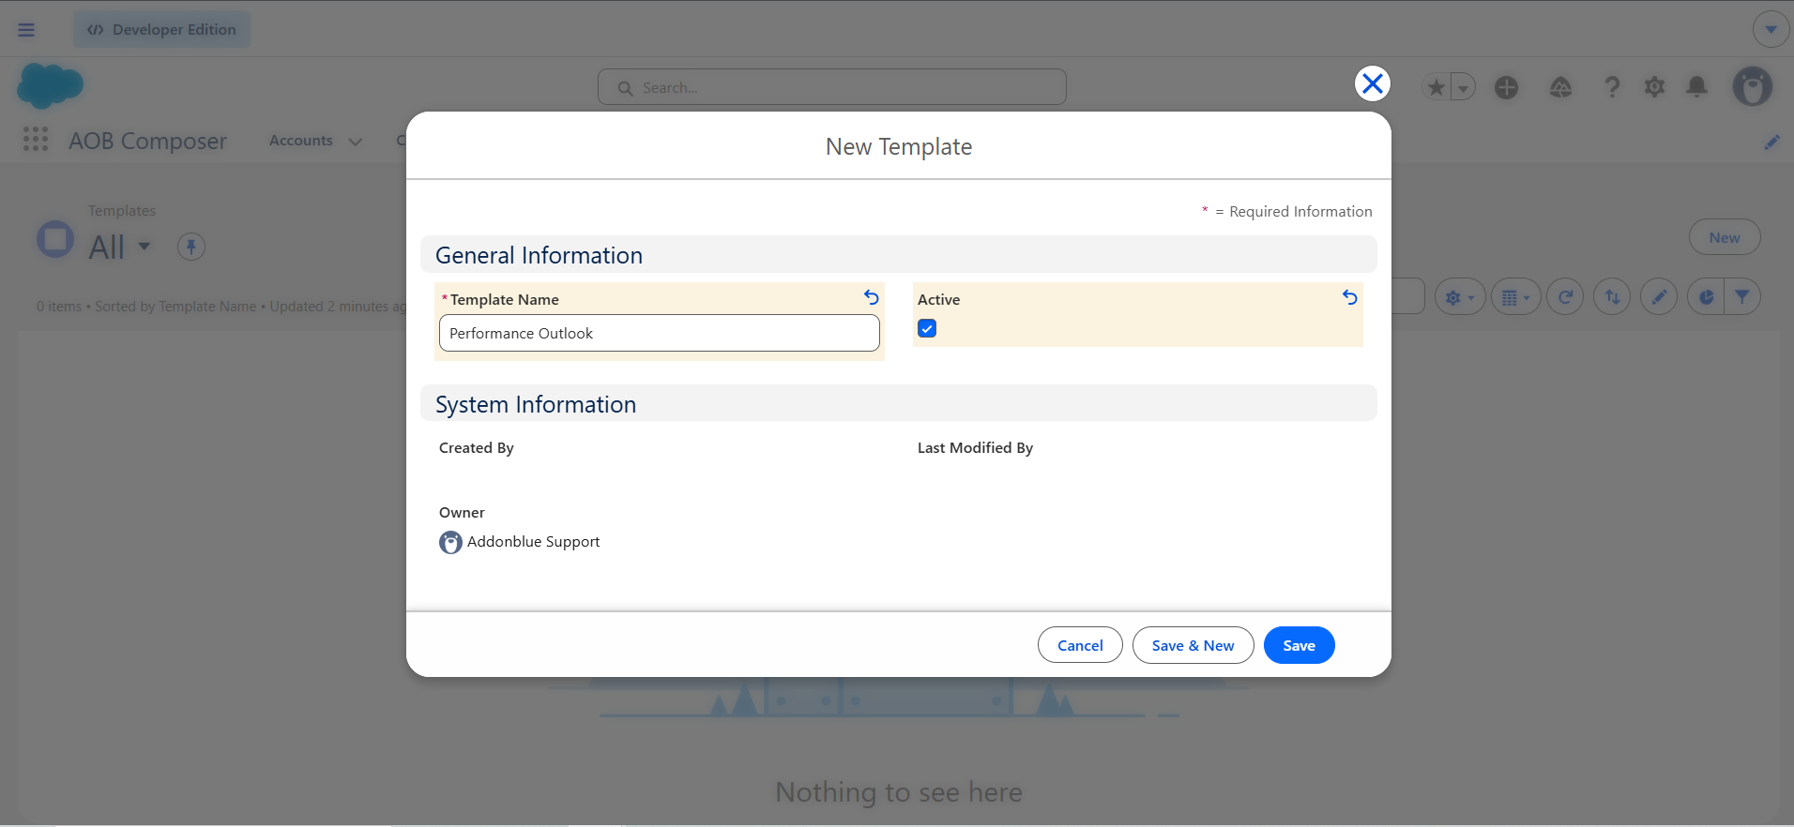Open the Accounts tab
This screenshot has height=827, width=1794.
point(301,141)
